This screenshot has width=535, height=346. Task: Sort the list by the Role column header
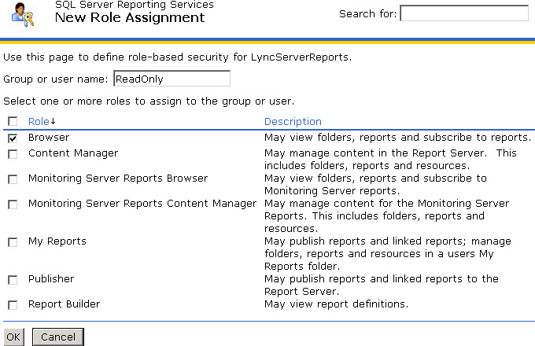tap(41, 121)
